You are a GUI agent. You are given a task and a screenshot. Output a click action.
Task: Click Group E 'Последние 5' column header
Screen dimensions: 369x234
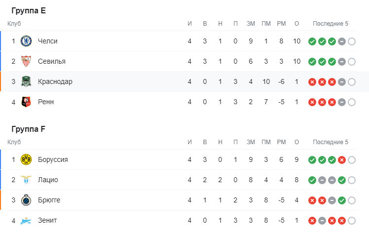[331, 24]
